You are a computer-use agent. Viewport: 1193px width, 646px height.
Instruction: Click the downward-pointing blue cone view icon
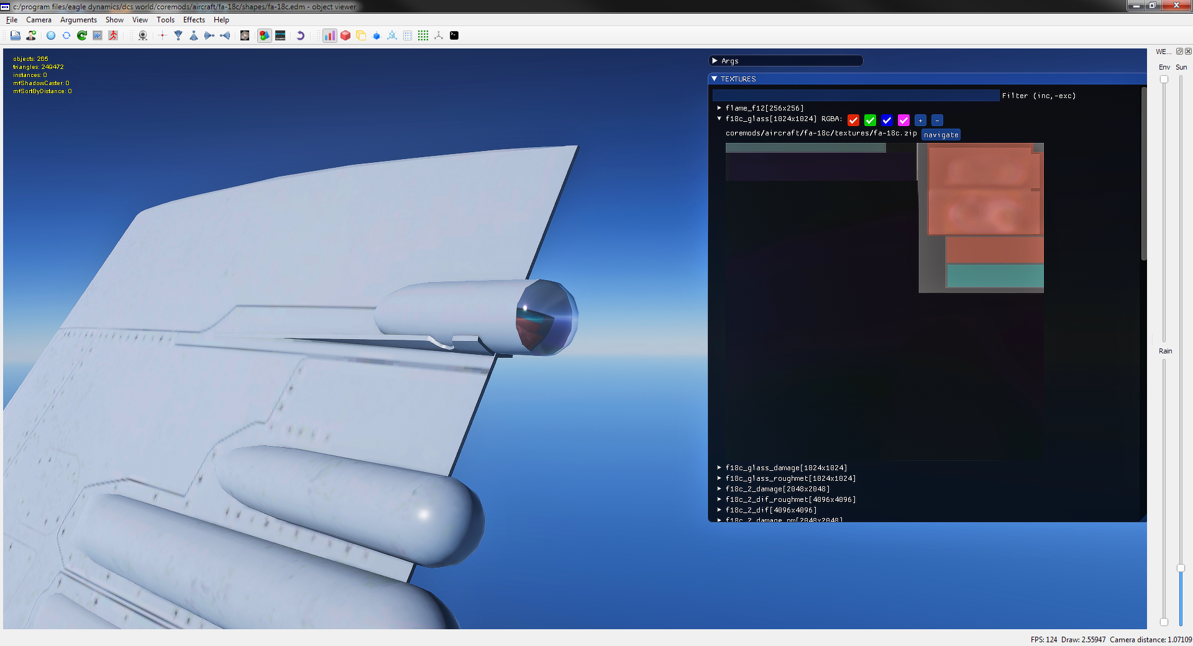point(178,35)
